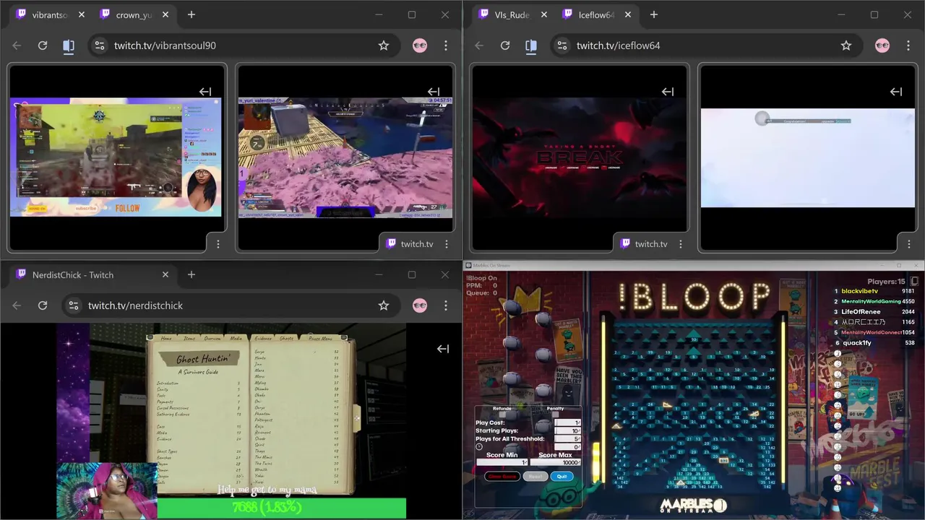Open the Ghosts tab in the journal

click(x=287, y=338)
